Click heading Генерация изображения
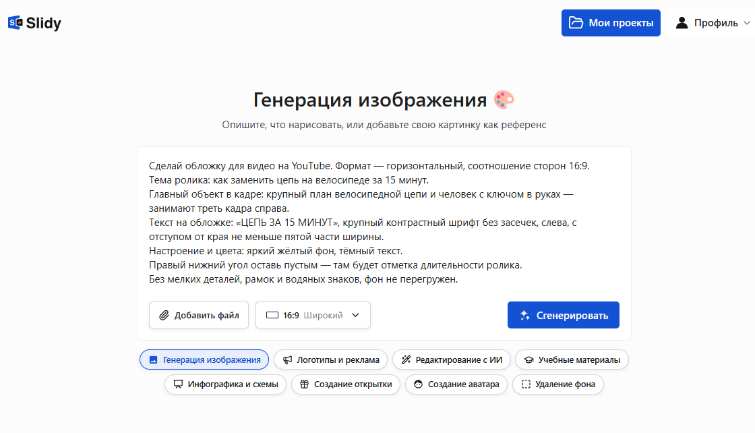 (x=370, y=100)
